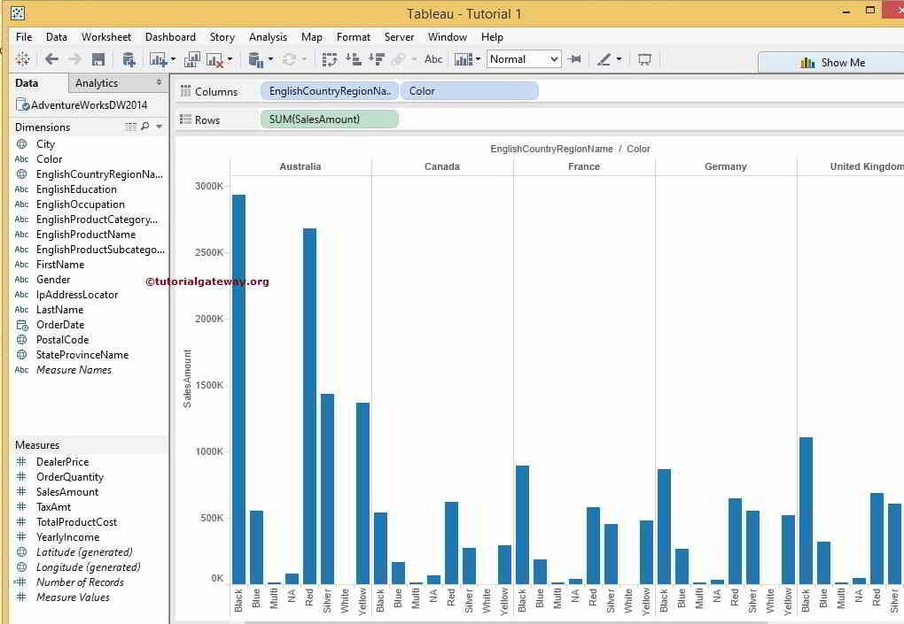The height and width of the screenshot is (624, 904).
Task: Open the Highlight pen dropdown arrow
Action: tap(619, 59)
